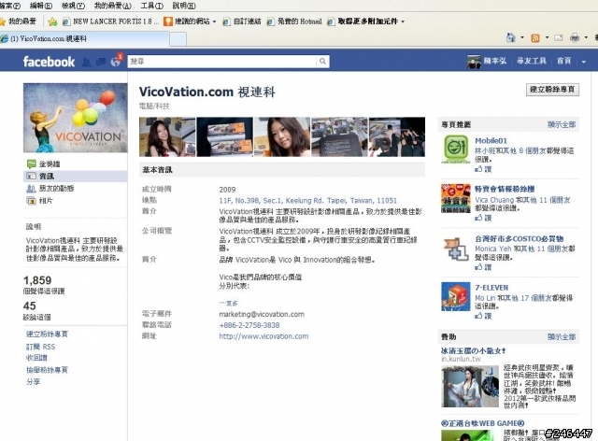Screen dimensions: 598x441
Task: Expand 建議的網站 favorites dropdown
Action: [x=214, y=21]
